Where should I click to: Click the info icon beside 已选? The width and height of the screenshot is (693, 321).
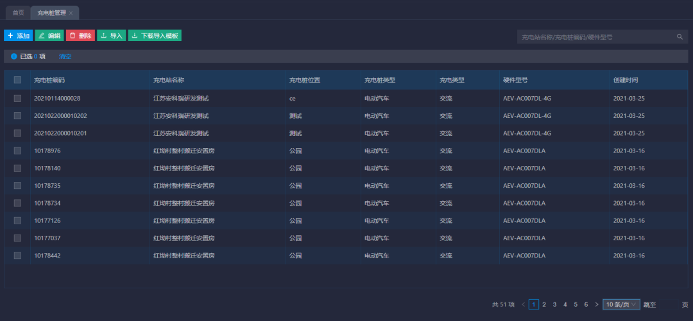tap(13, 56)
